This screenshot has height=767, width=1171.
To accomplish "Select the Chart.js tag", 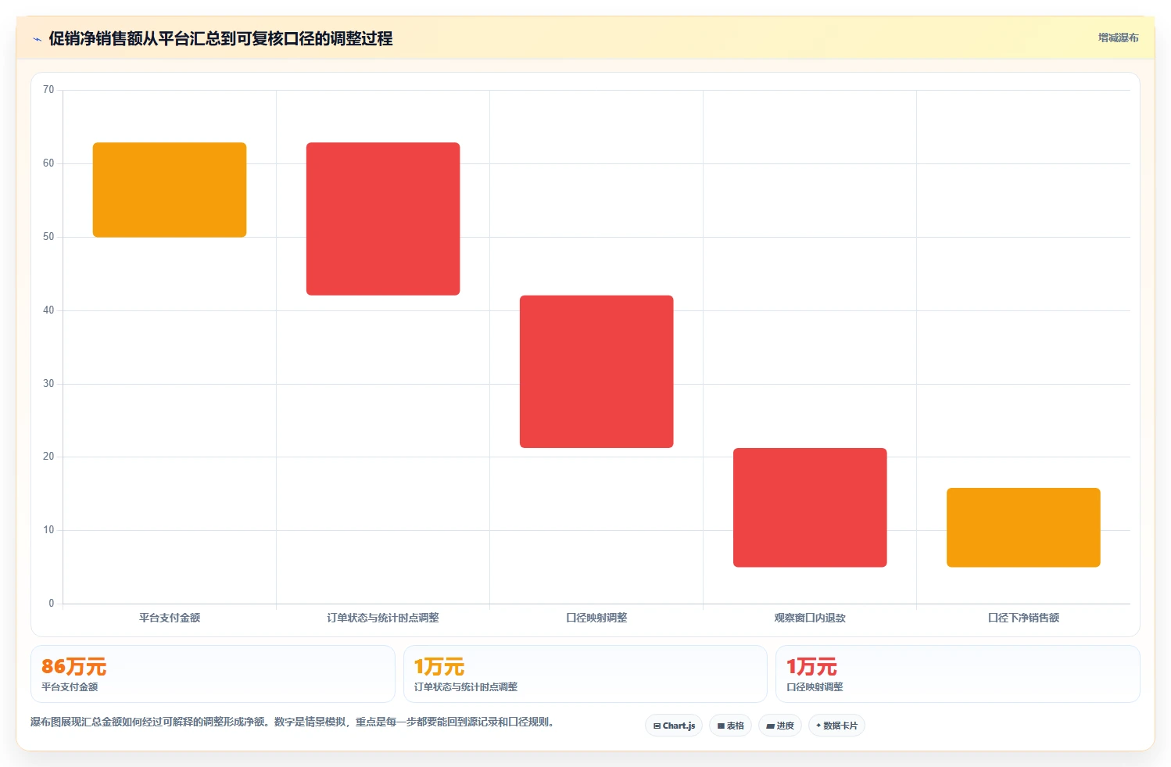I will click(674, 726).
